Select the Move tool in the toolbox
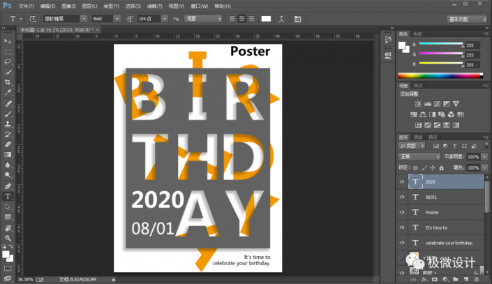 8,41
